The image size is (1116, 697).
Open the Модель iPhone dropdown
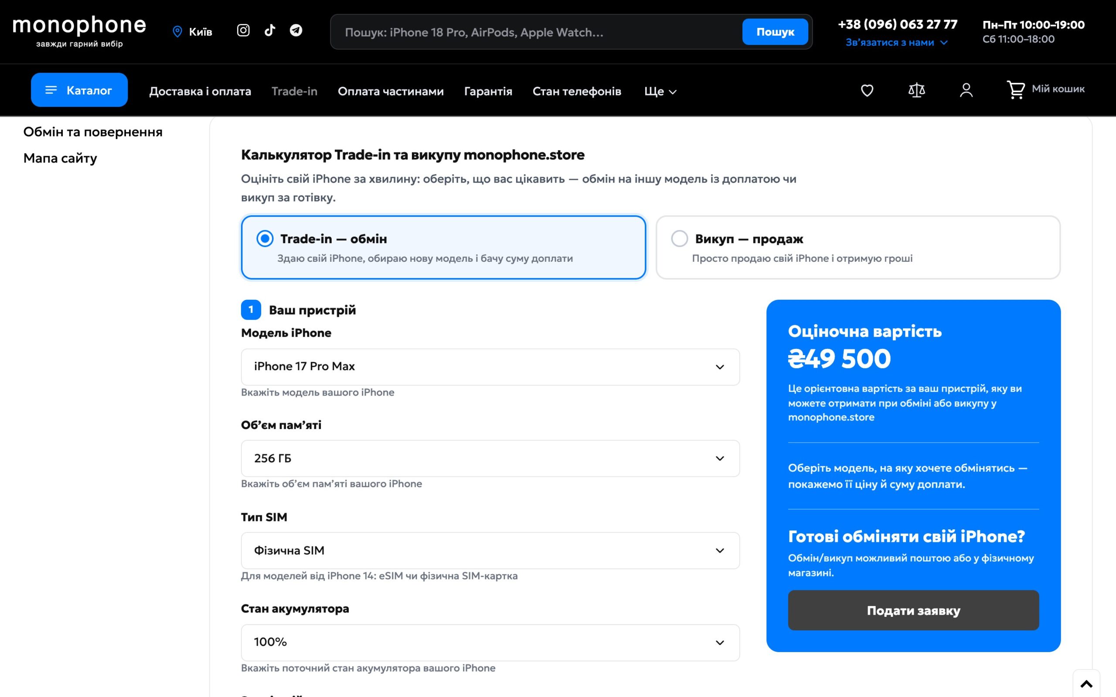(x=490, y=366)
